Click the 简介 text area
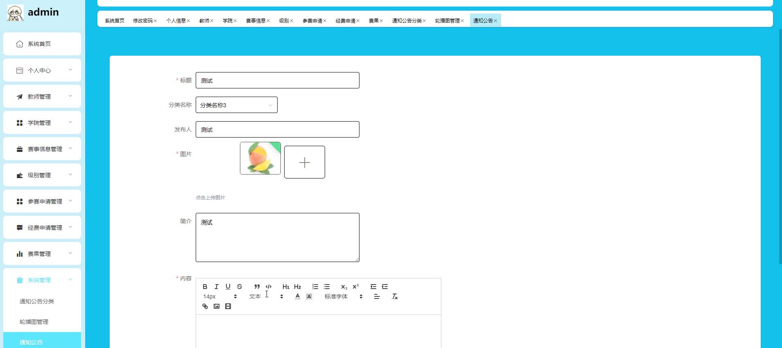The image size is (782, 348). click(278, 237)
